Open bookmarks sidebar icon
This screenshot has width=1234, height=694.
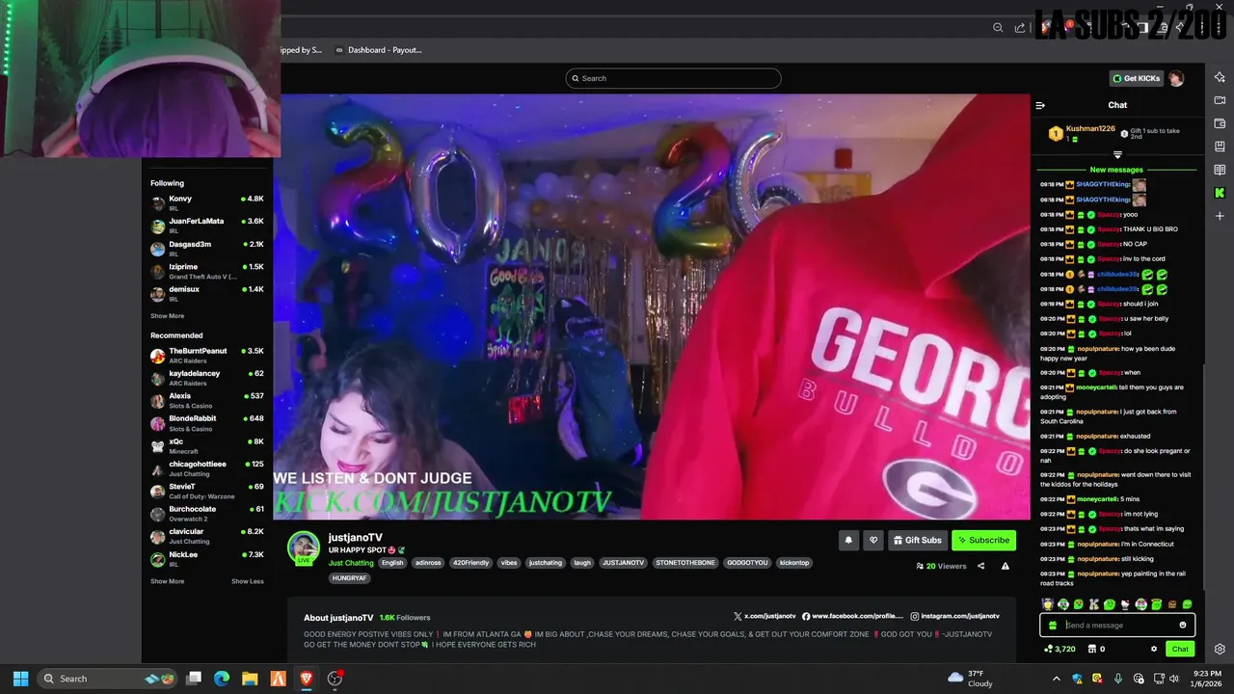1220,147
